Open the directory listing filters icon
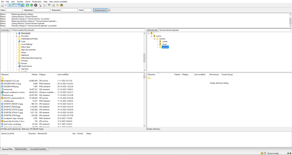The image size is (292, 155). pyautogui.click(x=49, y=5)
